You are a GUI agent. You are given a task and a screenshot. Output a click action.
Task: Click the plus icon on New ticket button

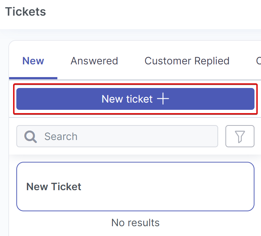pos(163,99)
